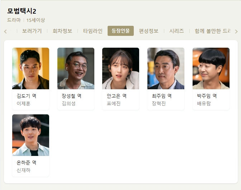The width and height of the screenshot is (241, 190).
Task: Click the right arrow in tab bar
Action: (x=236, y=32)
